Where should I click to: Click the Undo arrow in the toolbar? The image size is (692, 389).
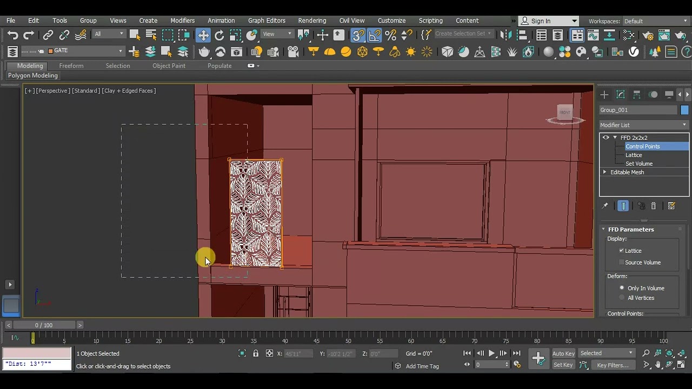coord(12,35)
